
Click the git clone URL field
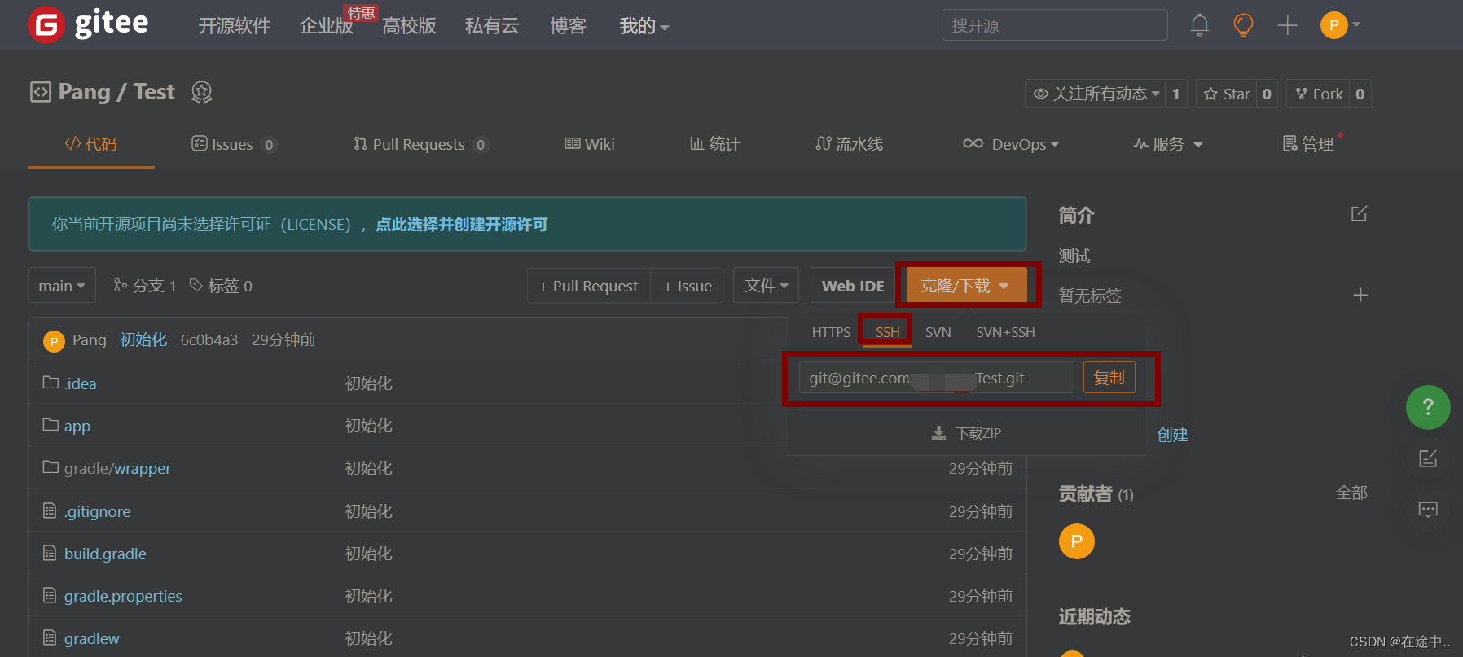[x=937, y=378]
